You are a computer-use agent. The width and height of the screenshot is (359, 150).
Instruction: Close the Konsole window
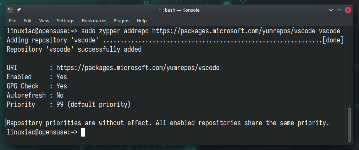348,10
